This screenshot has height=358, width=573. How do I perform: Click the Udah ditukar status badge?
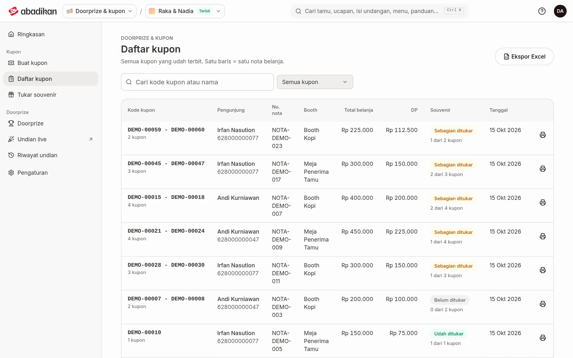click(449, 333)
